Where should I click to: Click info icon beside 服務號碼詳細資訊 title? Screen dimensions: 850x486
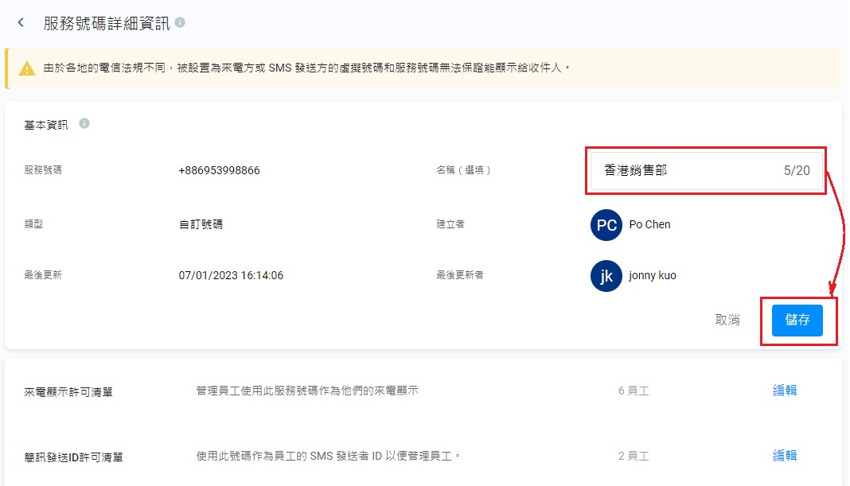(x=180, y=23)
